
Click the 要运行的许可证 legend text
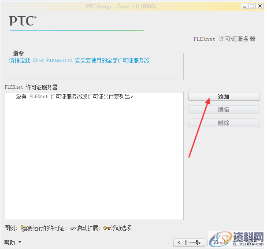46,228
